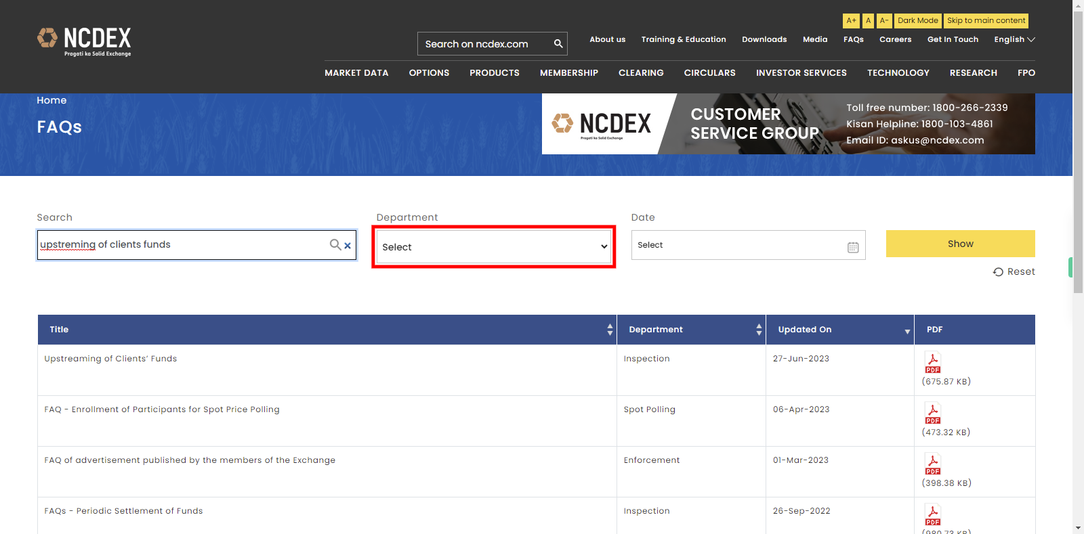Click the 01-Mar-2023 date cell
Image resolution: width=1084 pixels, height=534 pixels.
[840, 472]
